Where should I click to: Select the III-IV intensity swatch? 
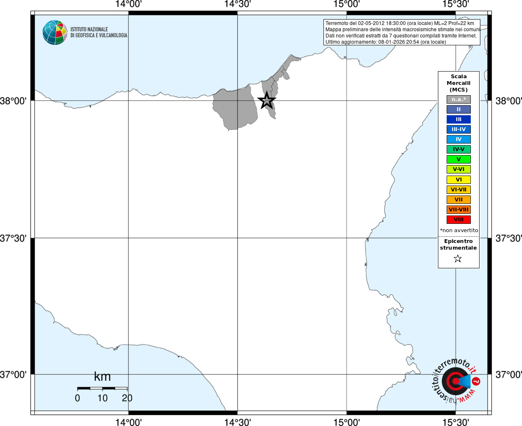click(459, 129)
